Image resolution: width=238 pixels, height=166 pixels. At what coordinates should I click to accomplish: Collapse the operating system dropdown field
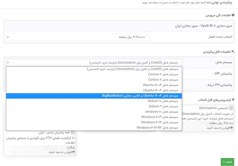(94, 63)
